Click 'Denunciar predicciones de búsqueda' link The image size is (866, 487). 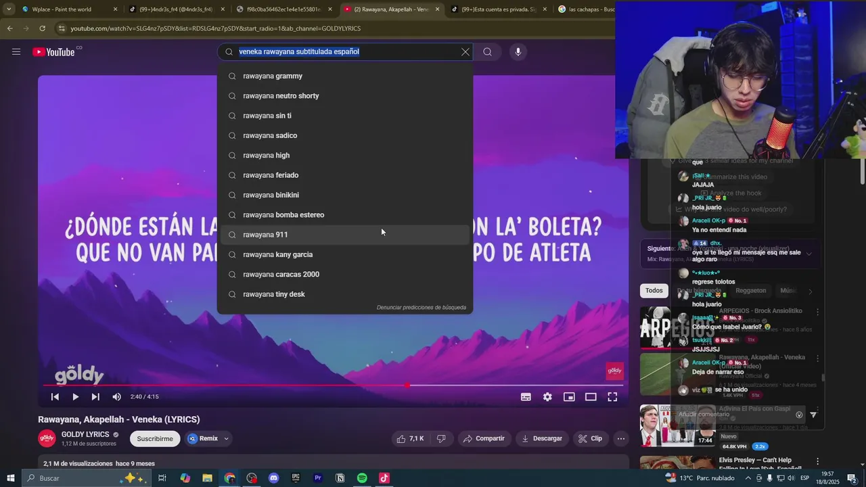(x=421, y=307)
